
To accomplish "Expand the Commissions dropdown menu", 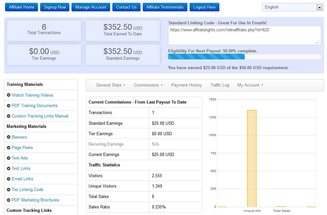I will click(148, 85).
